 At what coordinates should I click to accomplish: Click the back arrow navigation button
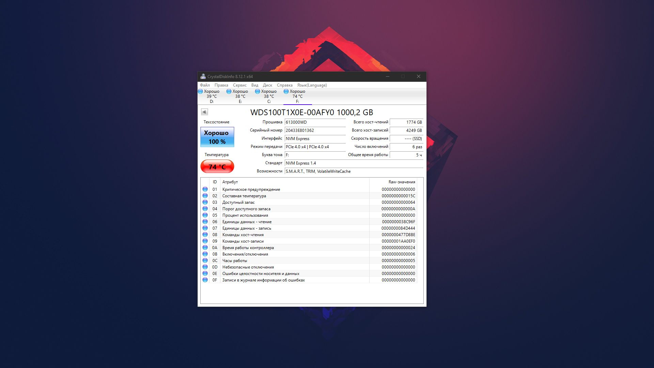(204, 111)
